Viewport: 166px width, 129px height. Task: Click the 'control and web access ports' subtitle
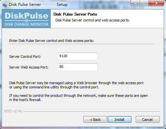pos(92,20)
